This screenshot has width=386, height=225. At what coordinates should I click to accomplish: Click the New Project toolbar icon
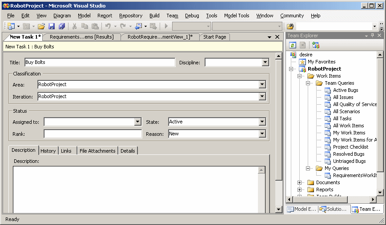(11, 27)
